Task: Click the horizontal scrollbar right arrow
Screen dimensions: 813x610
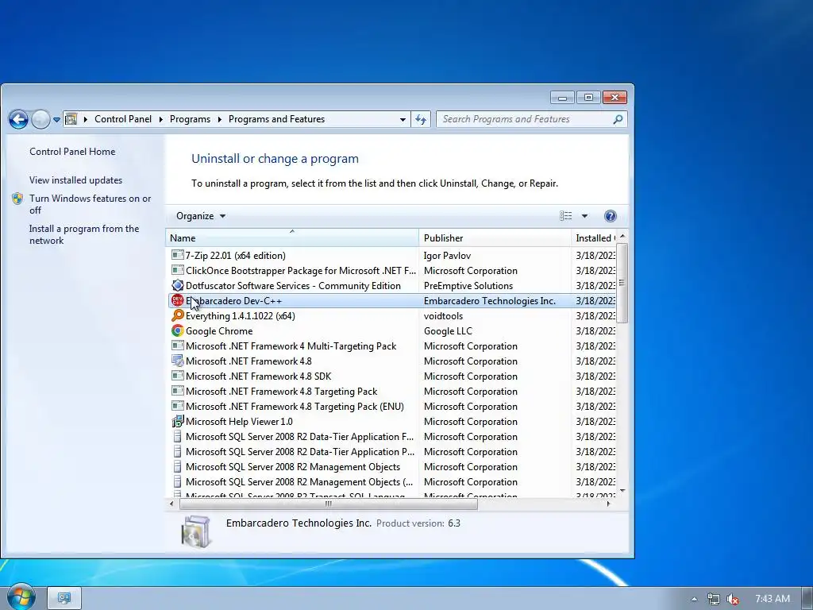Action: click(x=609, y=504)
